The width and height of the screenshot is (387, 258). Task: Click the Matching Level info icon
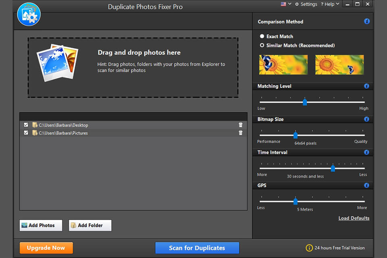[366, 86]
